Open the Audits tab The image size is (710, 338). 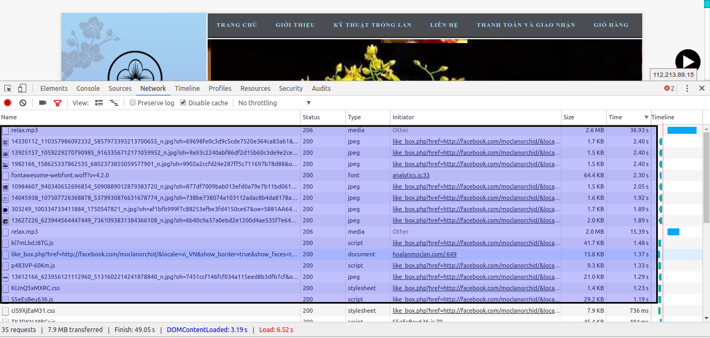coord(321,89)
